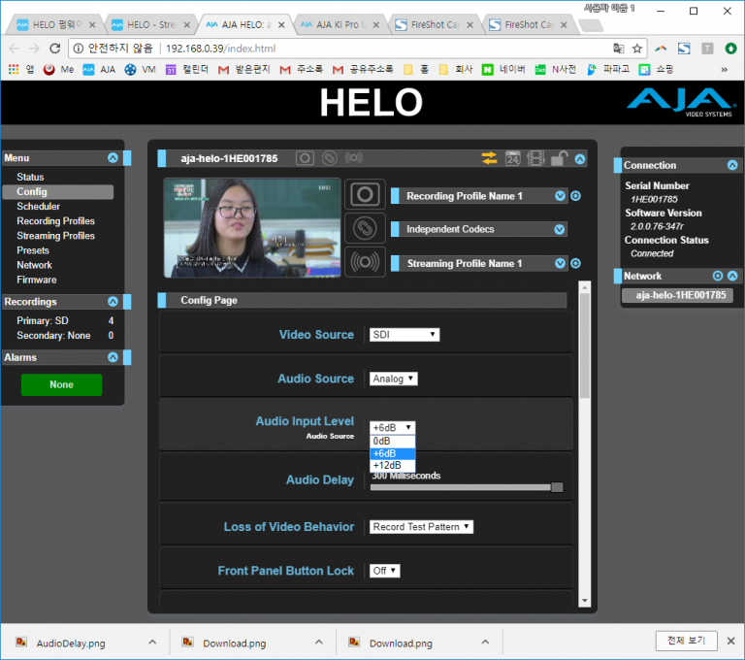Screen dimensions: 745x660
Task: Click the orange transfer arrows icon
Action: (489, 158)
